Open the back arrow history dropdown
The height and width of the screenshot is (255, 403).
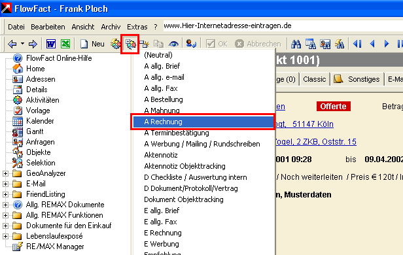(x=23, y=44)
